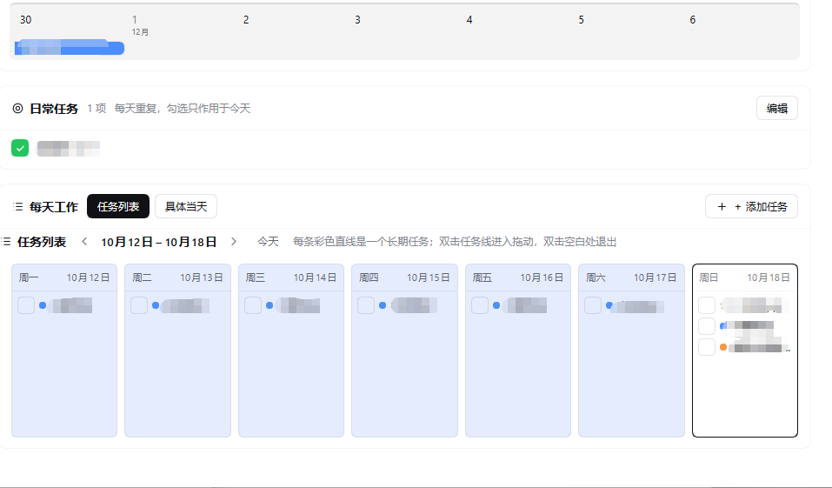The width and height of the screenshot is (832, 488).
Task: Click the orange dot on Sunday's task
Action: (723, 347)
